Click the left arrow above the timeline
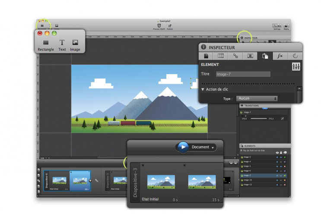Viewport: 324px width, 220px height. [x=231, y=163]
